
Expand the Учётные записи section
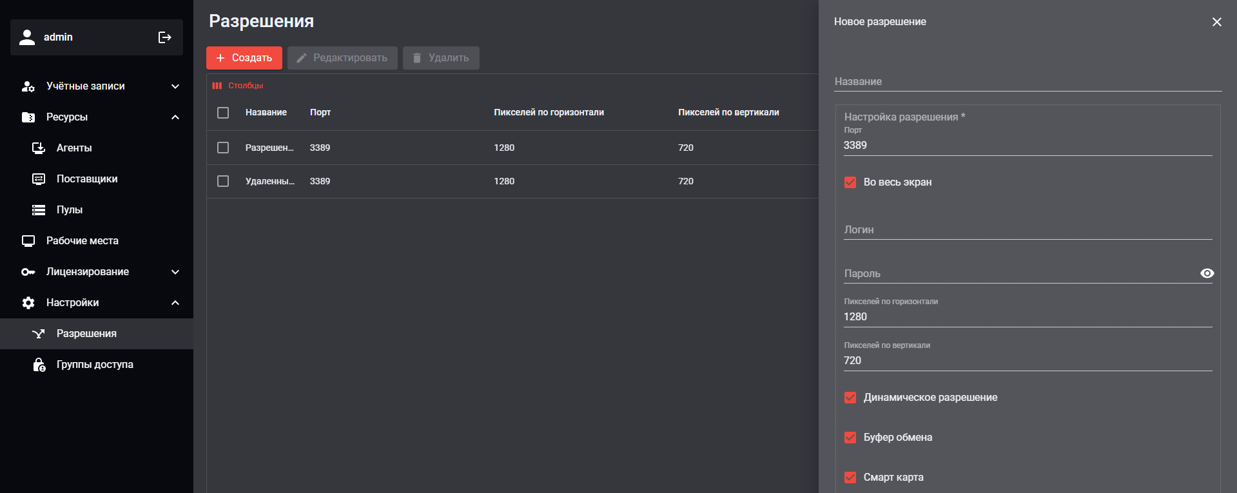point(175,86)
